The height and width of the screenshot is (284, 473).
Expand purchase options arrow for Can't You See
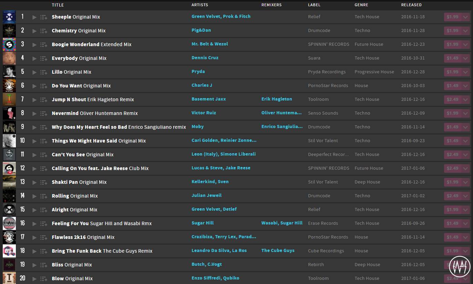pyautogui.click(x=466, y=155)
